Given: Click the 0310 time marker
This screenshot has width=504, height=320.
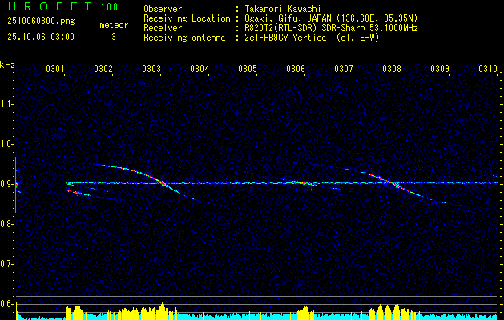Looking at the screenshot, I should pos(488,68).
